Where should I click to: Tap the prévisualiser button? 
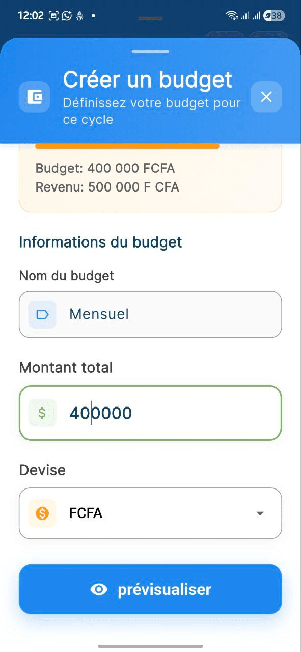[150, 589]
